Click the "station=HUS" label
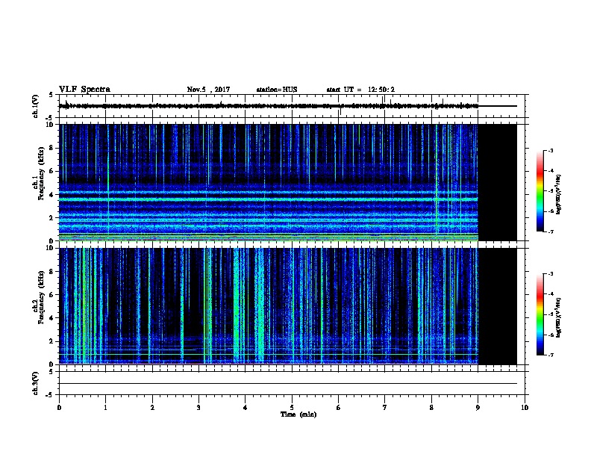The width and height of the screenshot is (591, 457). coord(277,90)
